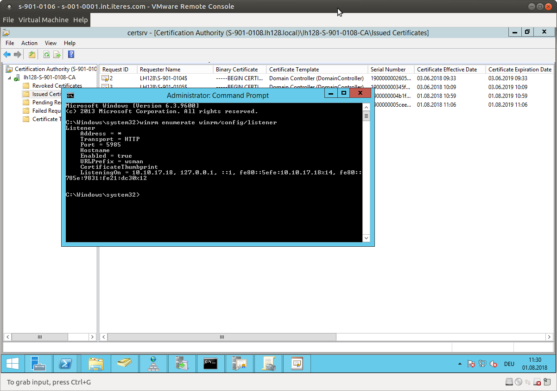Click the server certificate taskbar icon
Screen dimensions: 557x391
coord(240,364)
